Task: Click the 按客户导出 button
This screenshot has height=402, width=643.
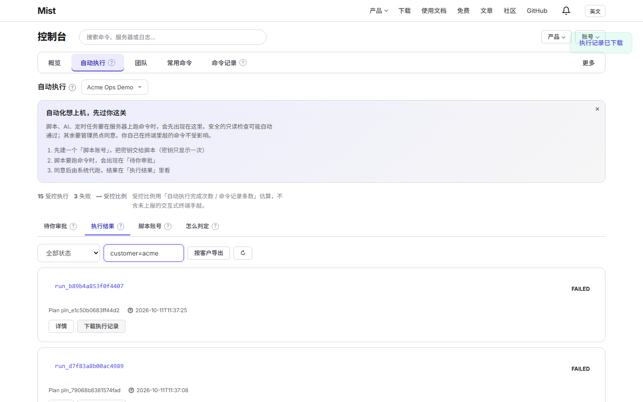Action: (209, 253)
